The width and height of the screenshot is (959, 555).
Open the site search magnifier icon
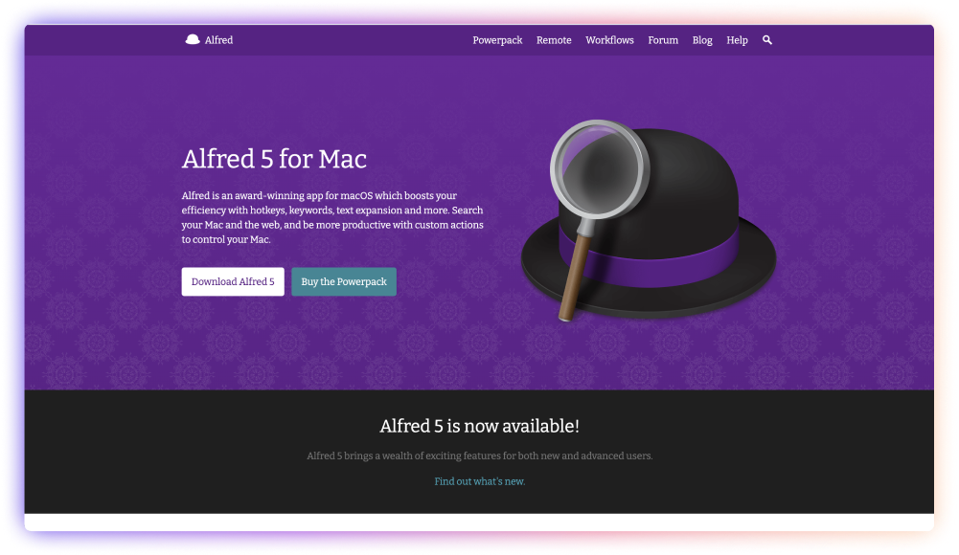(x=767, y=40)
